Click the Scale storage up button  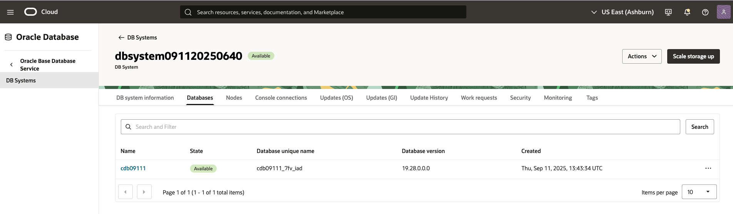693,56
